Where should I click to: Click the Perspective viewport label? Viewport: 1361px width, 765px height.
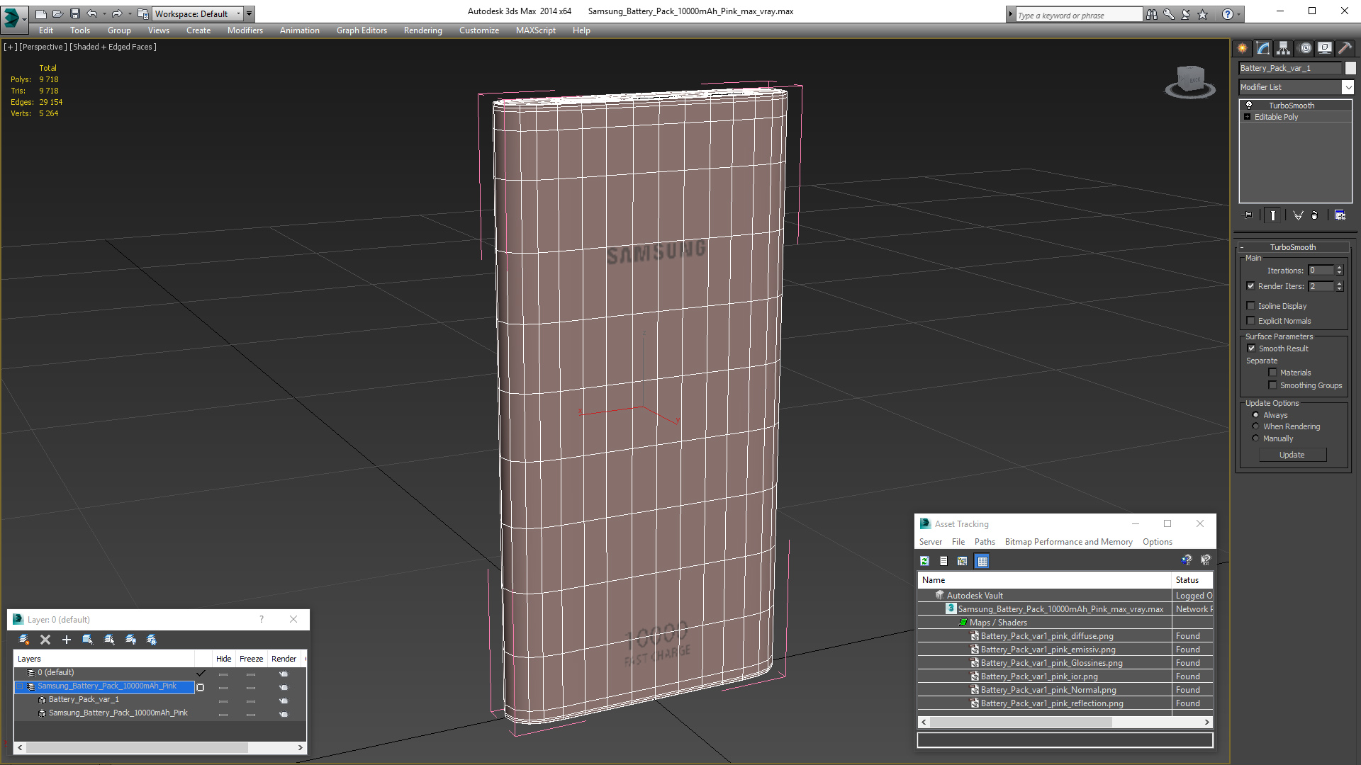point(43,47)
